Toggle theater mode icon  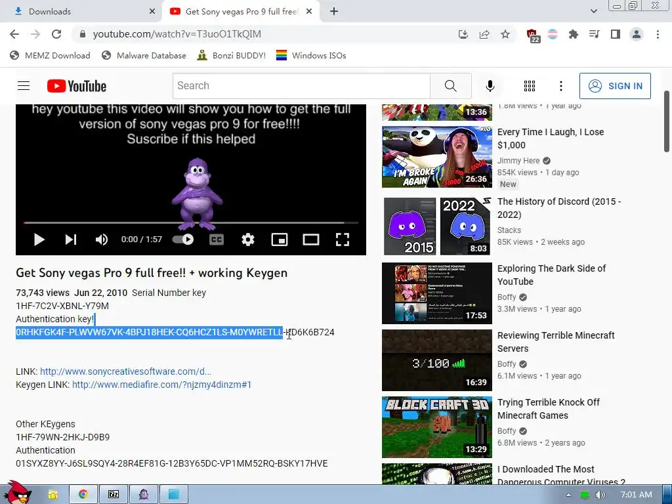click(310, 240)
